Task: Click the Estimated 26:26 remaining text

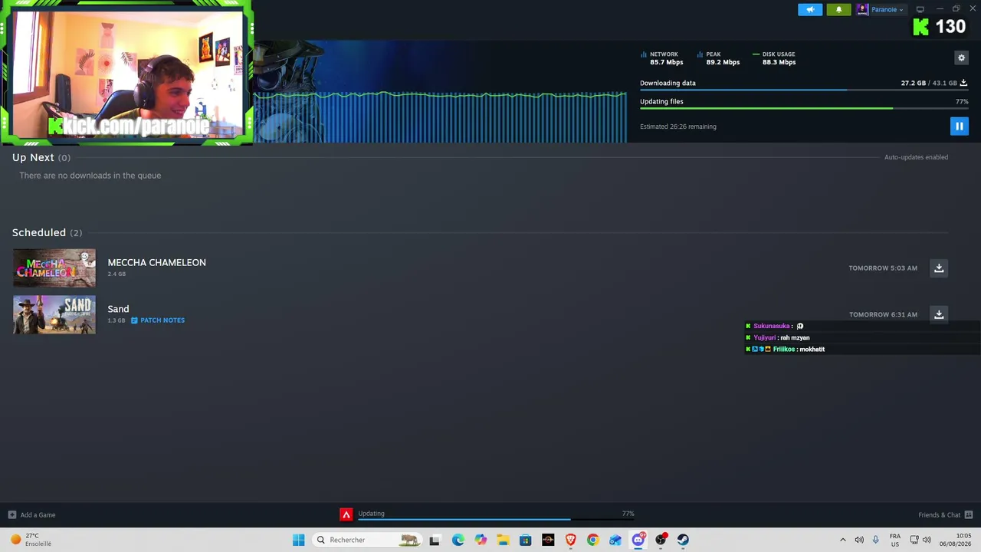Action: (x=678, y=127)
